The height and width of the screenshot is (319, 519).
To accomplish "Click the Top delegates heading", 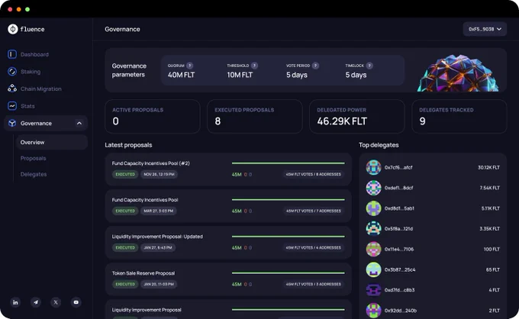I will (x=379, y=145).
